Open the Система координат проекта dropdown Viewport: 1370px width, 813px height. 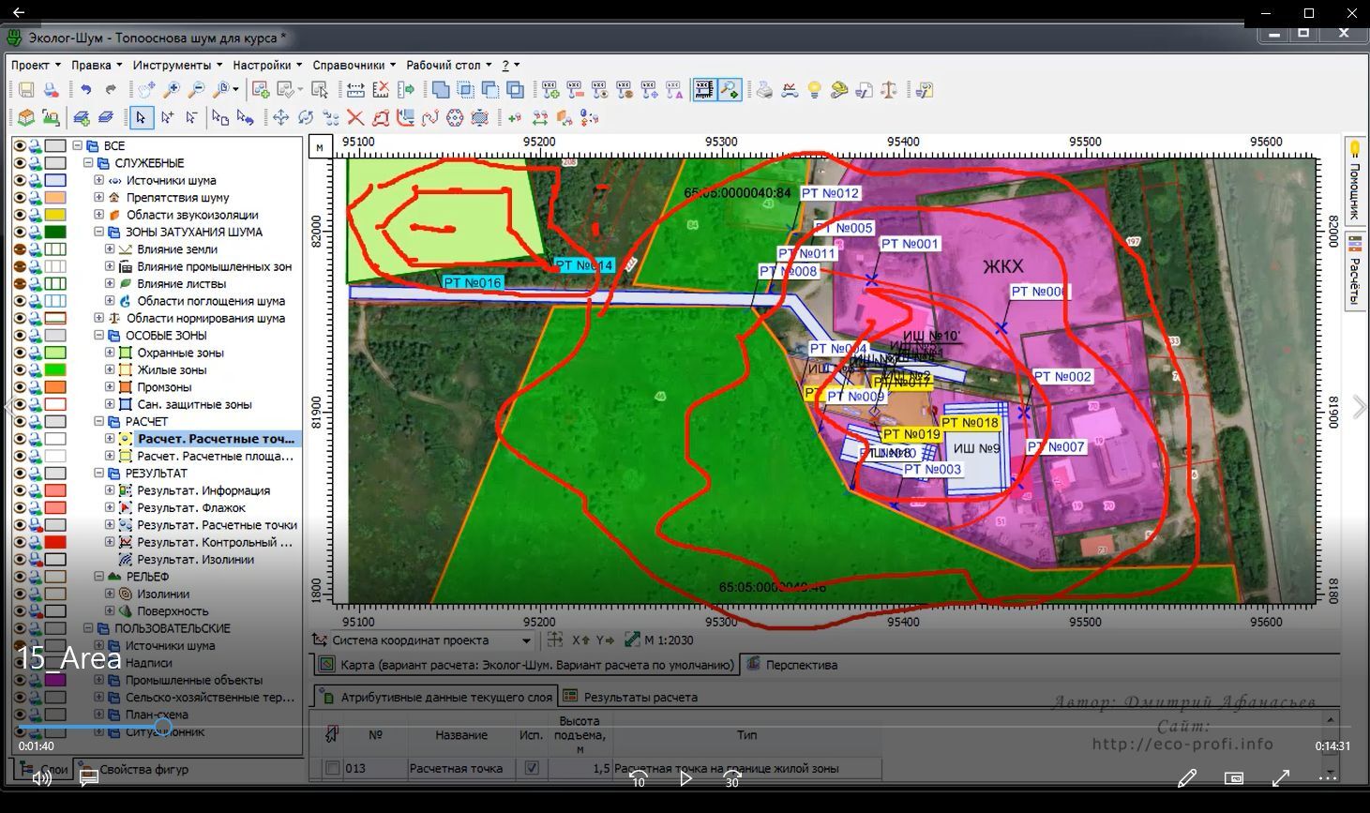point(526,640)
